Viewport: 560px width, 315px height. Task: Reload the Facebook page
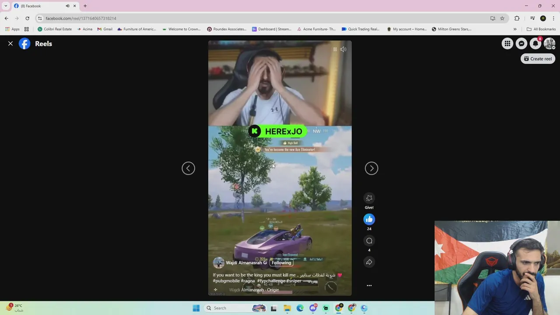coord(27,18)
